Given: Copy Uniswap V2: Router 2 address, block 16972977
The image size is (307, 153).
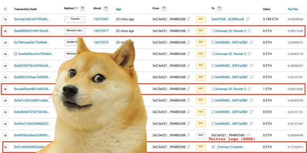Looking at the screenshot, I should (x=249, y=31).
